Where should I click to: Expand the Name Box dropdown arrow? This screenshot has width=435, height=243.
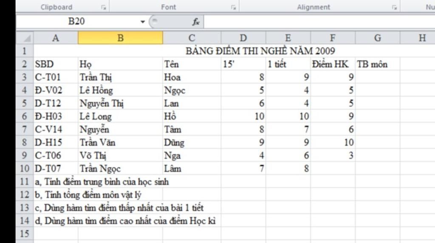(x=143, y=22)
